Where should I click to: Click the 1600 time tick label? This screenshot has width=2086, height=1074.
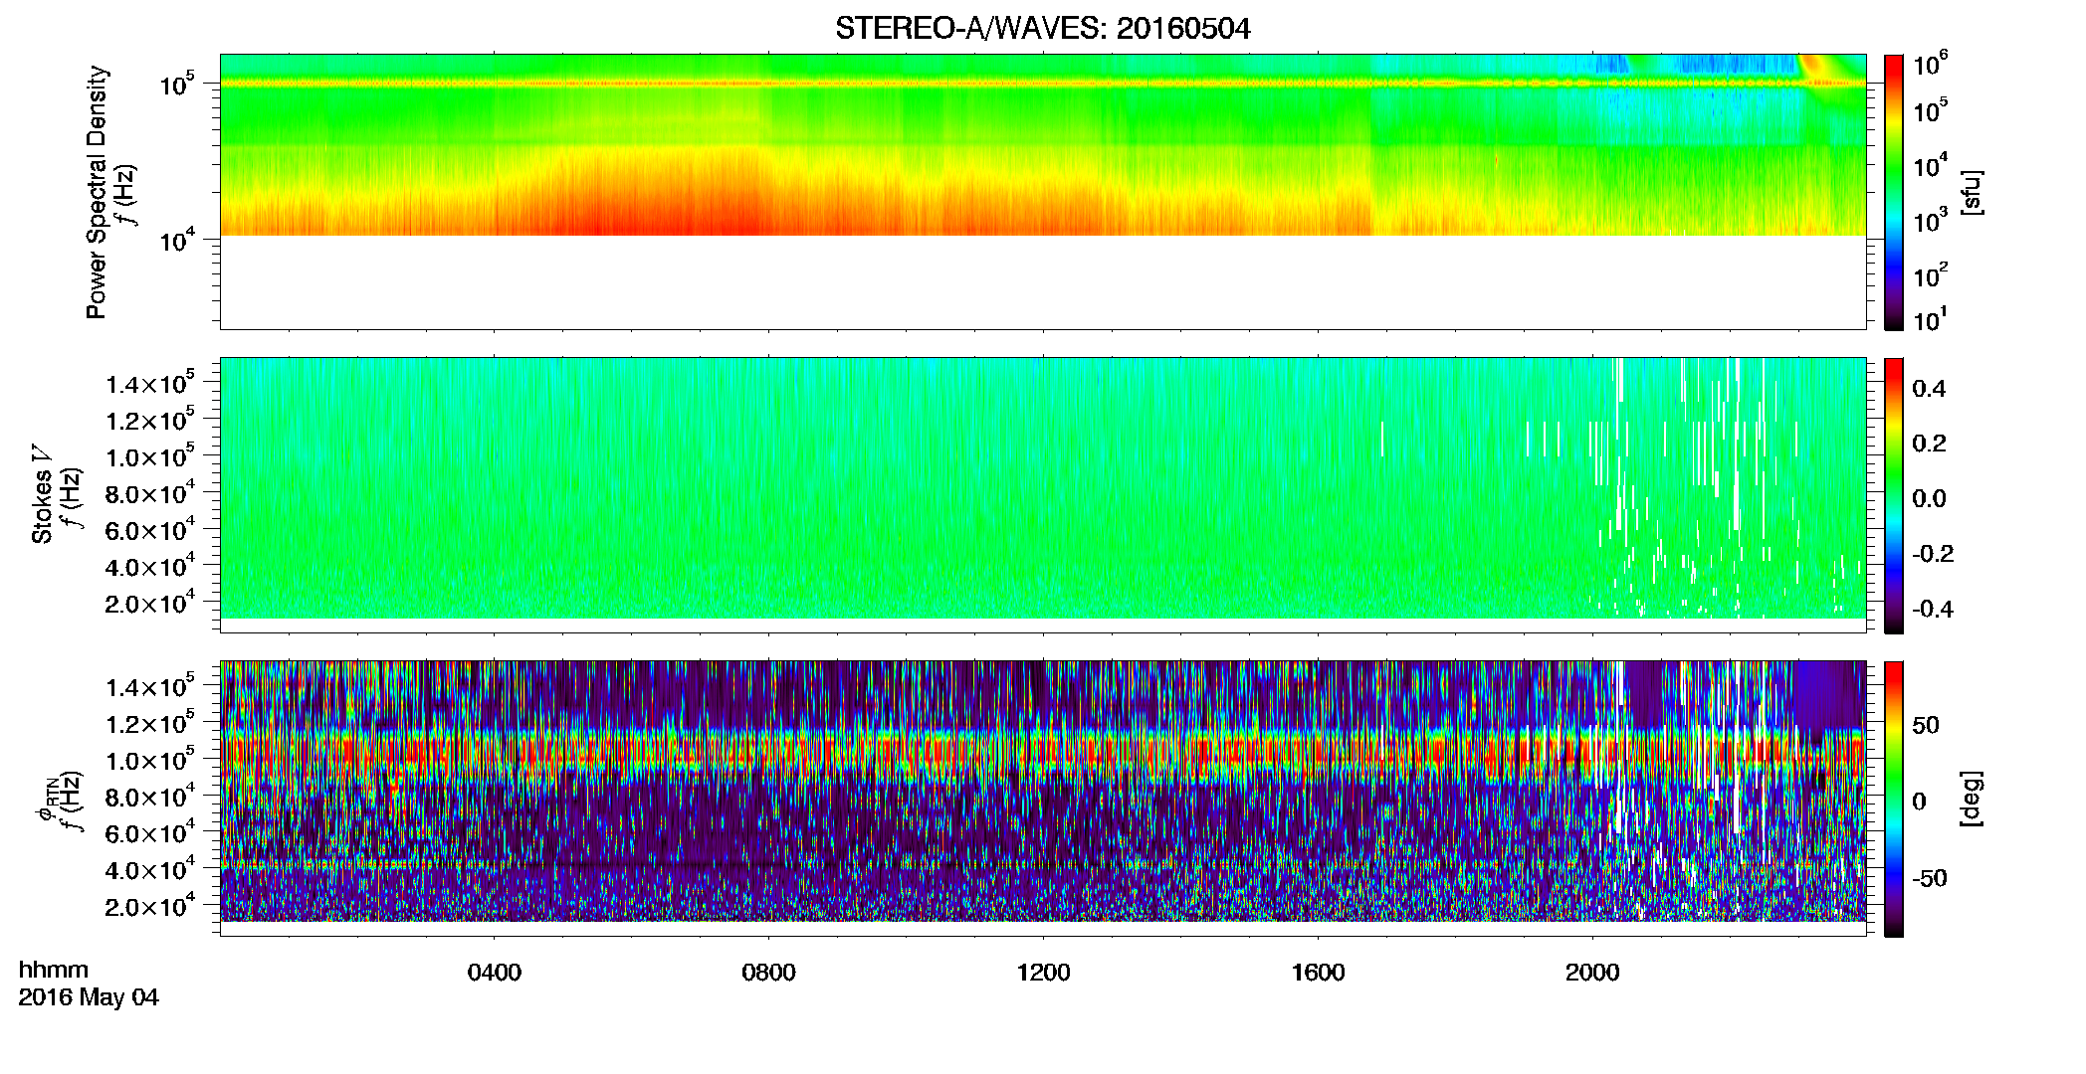1318,973
